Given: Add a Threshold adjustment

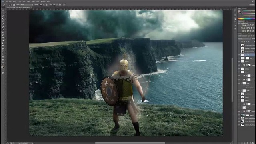Looking at the screenshot, I should point(248,31).
